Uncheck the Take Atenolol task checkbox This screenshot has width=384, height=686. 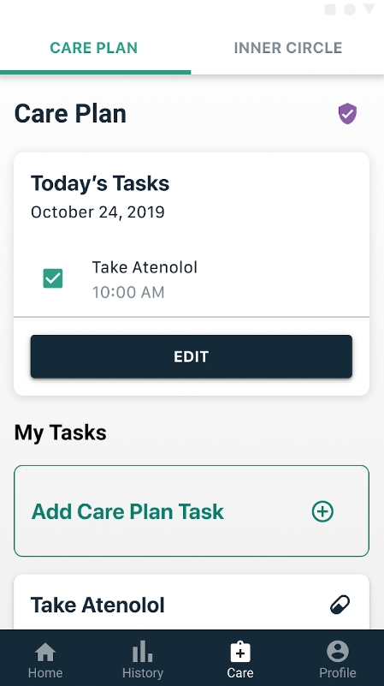click(53, 278)
